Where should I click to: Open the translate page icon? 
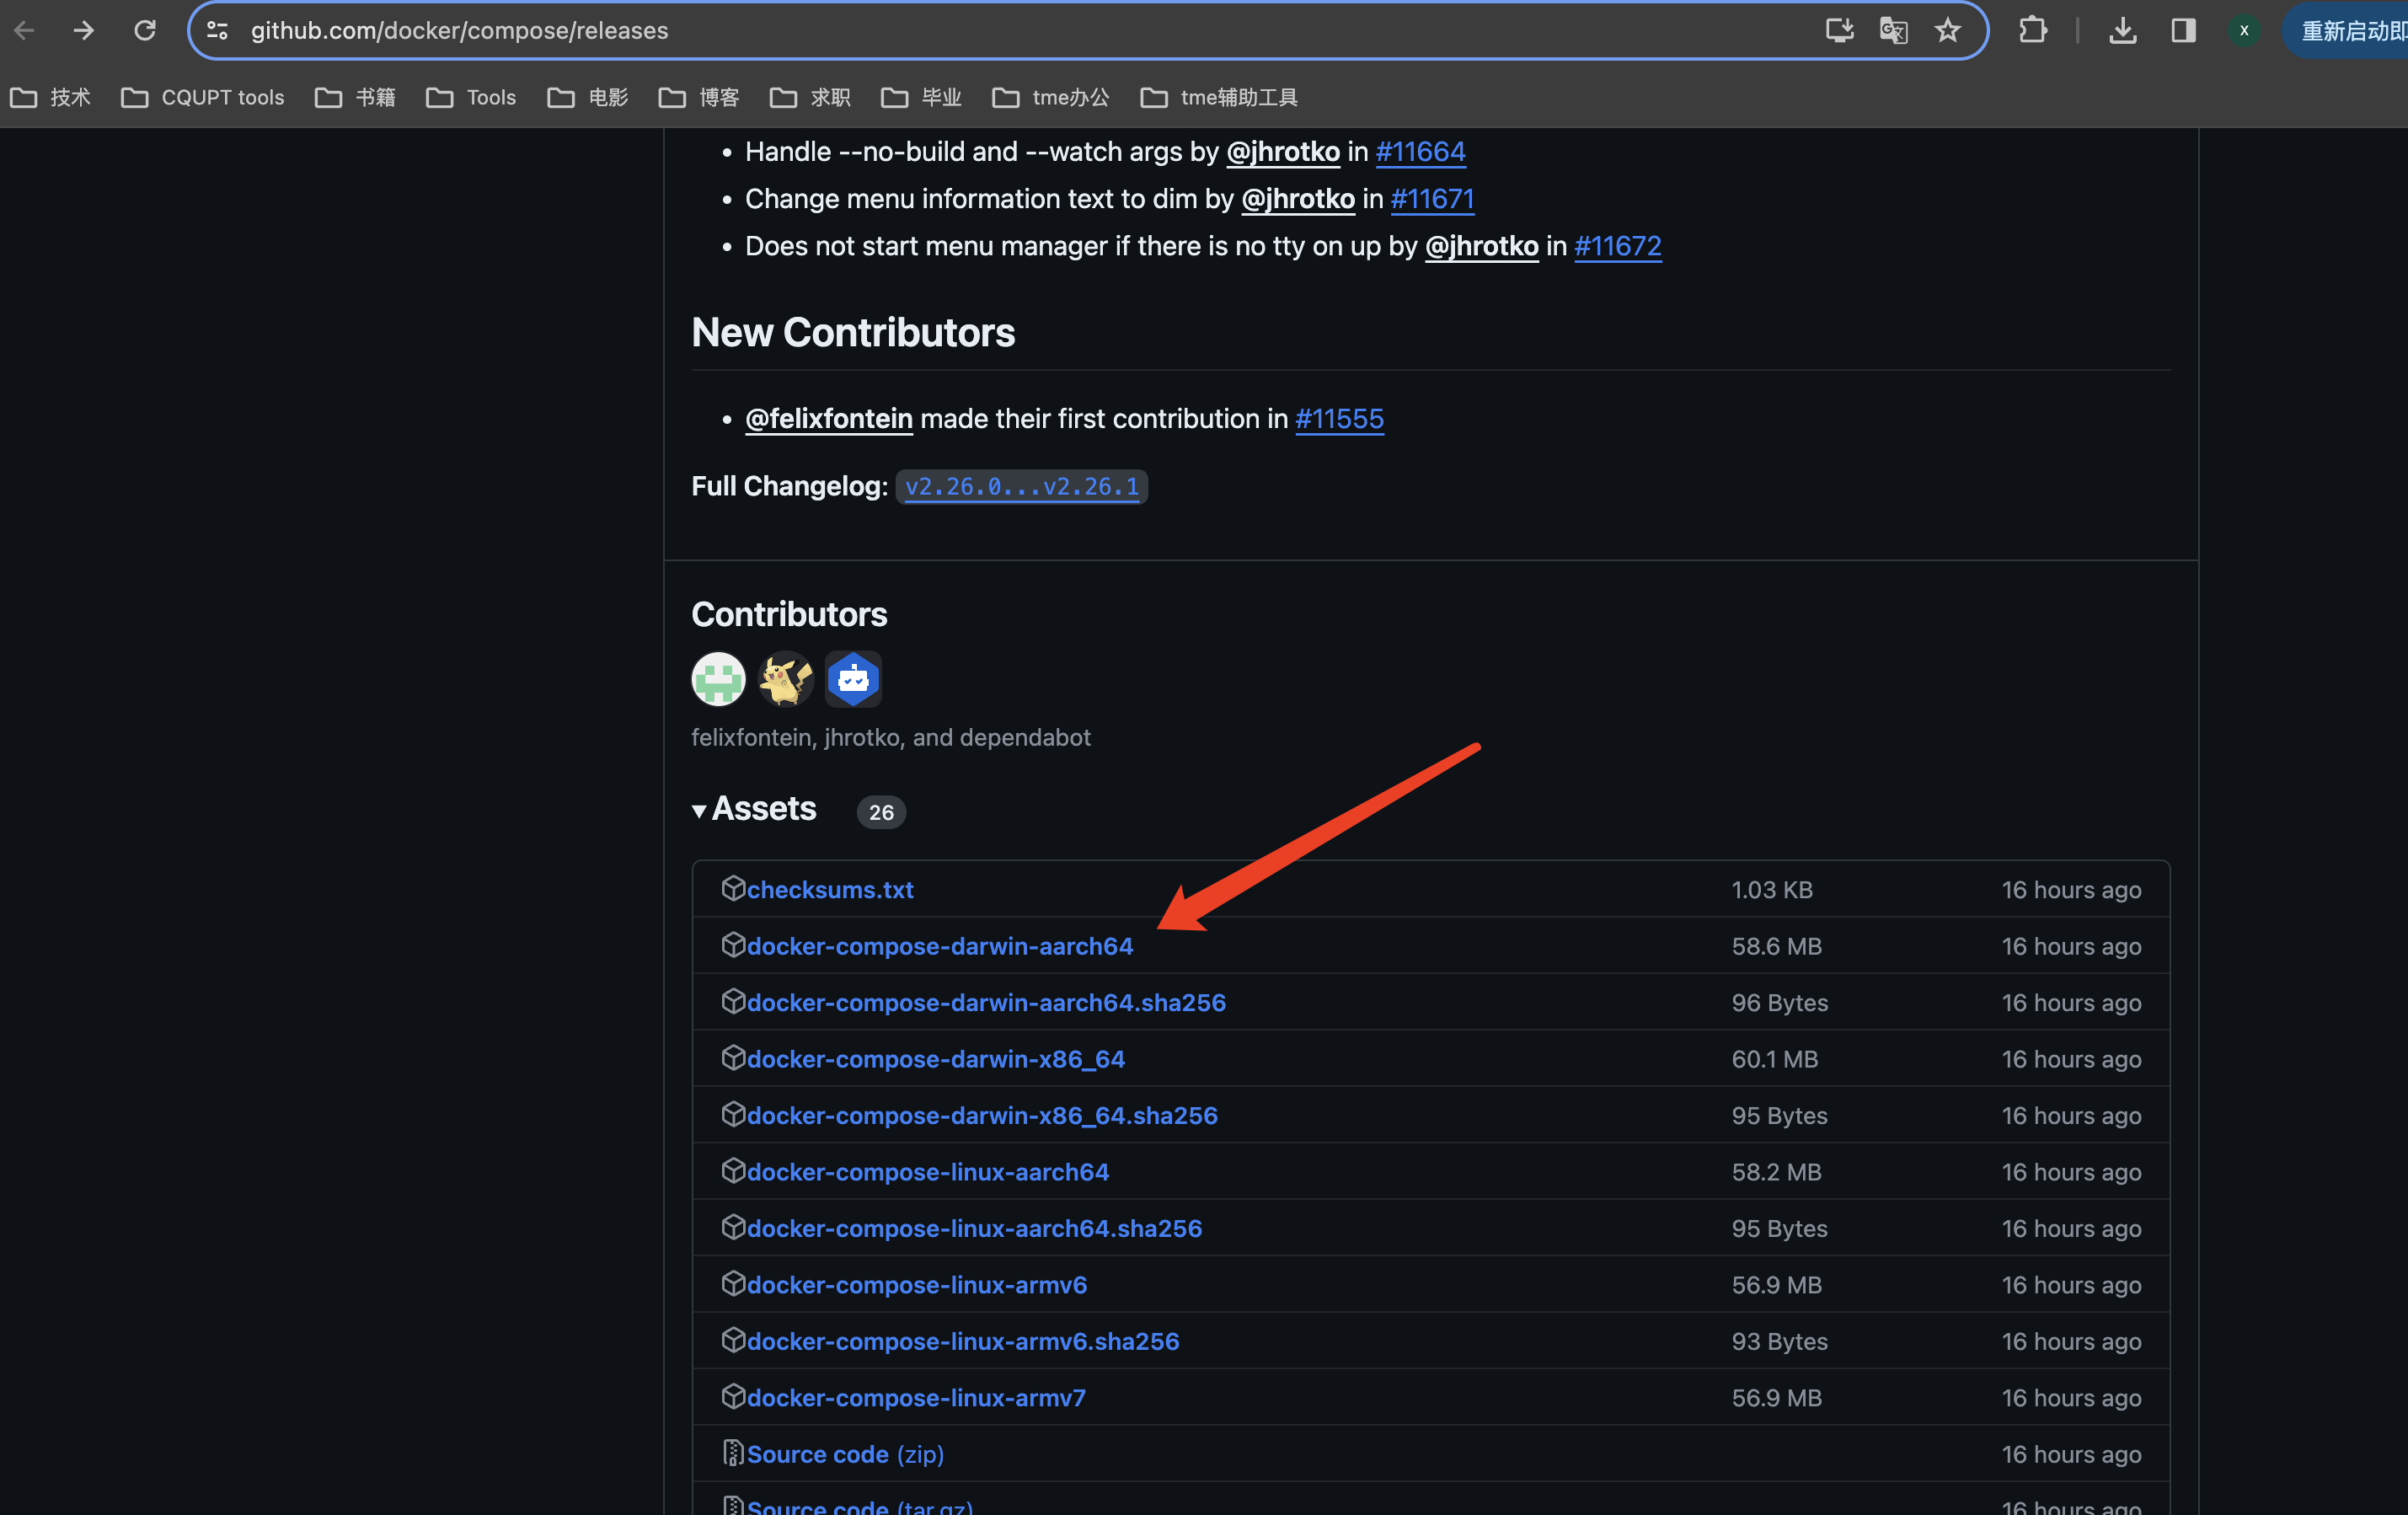[1893, 30]
